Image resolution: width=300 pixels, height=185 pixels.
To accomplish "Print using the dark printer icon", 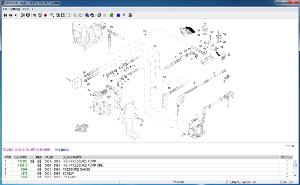I will coord(99,15).
